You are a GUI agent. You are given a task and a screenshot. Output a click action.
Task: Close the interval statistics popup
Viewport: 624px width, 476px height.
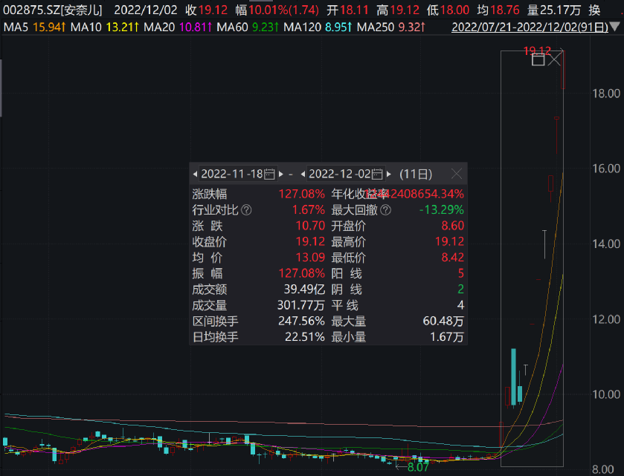point(457,174)
